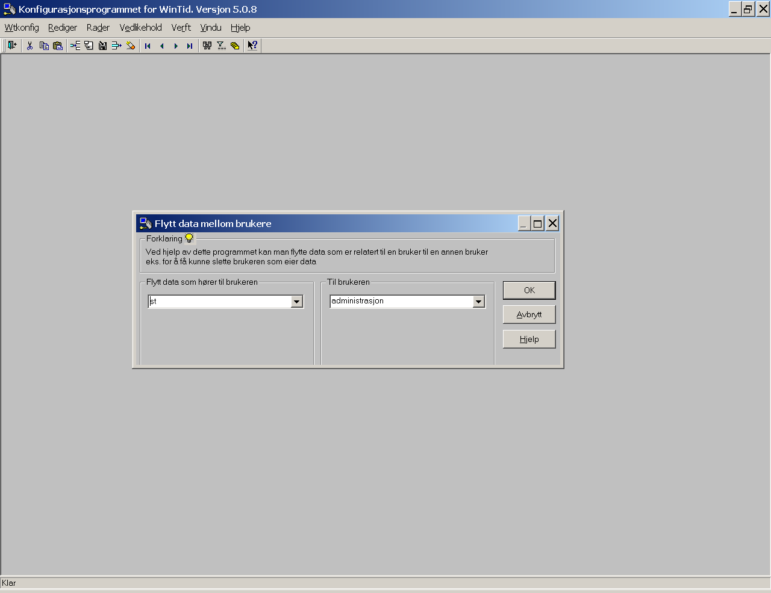The height and width of the screenshot is (593, 771).
Task: Click the eraser clear icon
Action: [x=131, y=45]
